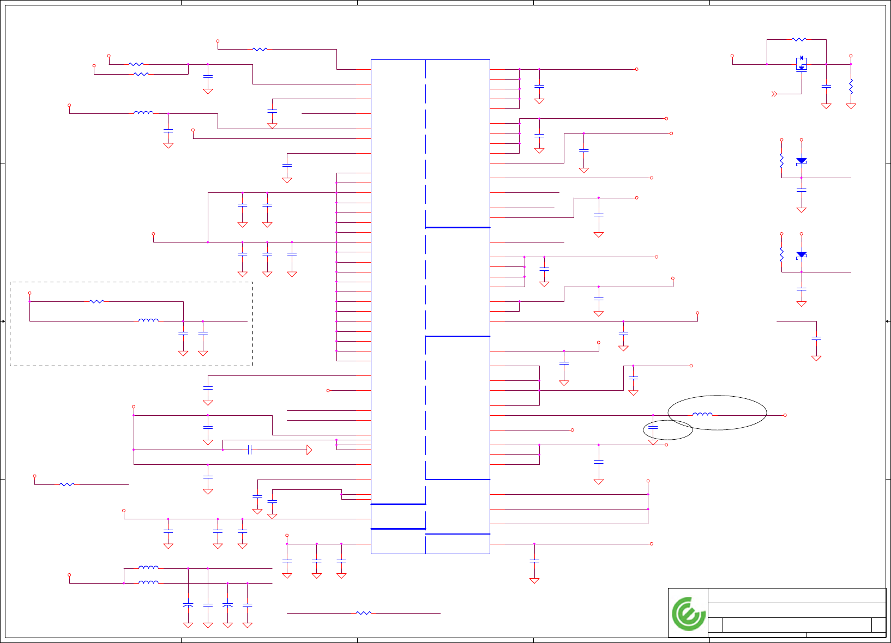Select the inductor inside the dashed box

pos(148,320)
